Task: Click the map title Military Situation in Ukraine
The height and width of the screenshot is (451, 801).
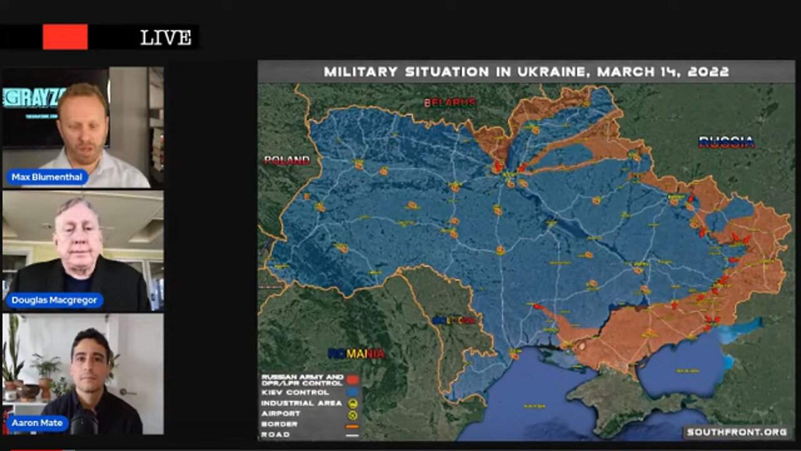Action: [526, 71]
